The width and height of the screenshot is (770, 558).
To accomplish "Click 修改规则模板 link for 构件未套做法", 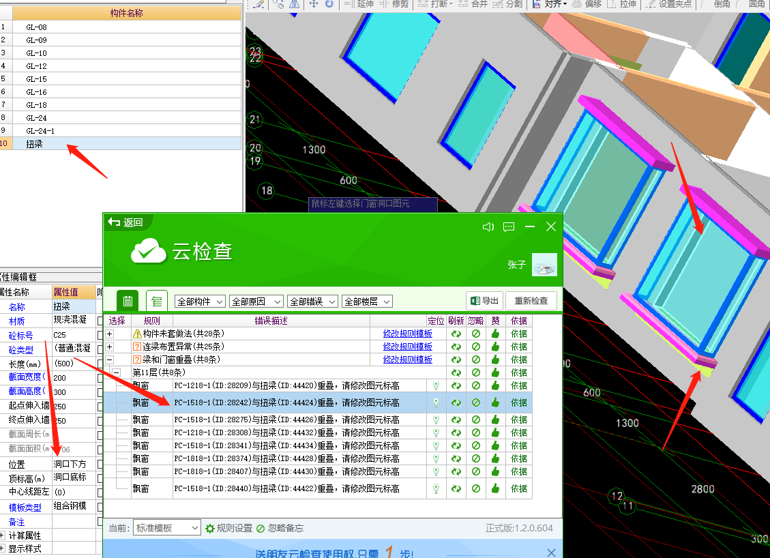I will (408, 334).
